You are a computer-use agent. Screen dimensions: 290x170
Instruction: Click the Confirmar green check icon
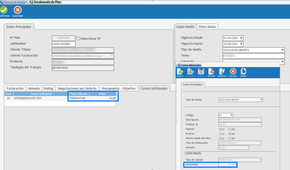click(3, 10)
